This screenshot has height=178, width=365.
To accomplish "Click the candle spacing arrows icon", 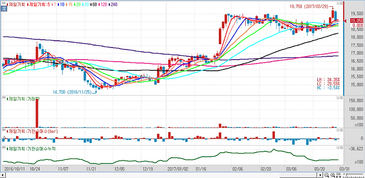I will (338, 175).
